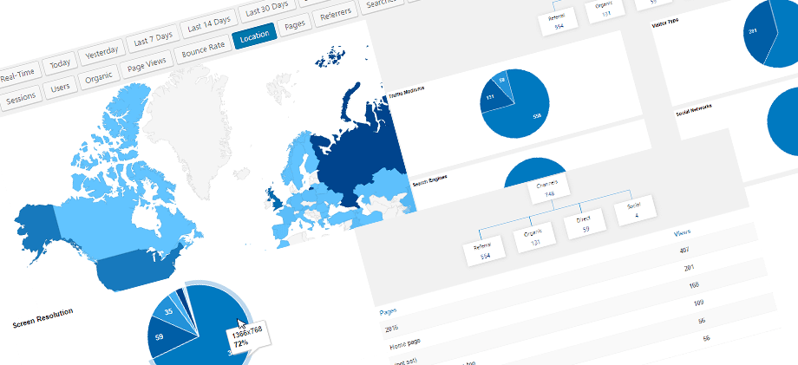Open the Searches report button
The height and width of the screenshot is (365, 798).
383,4
